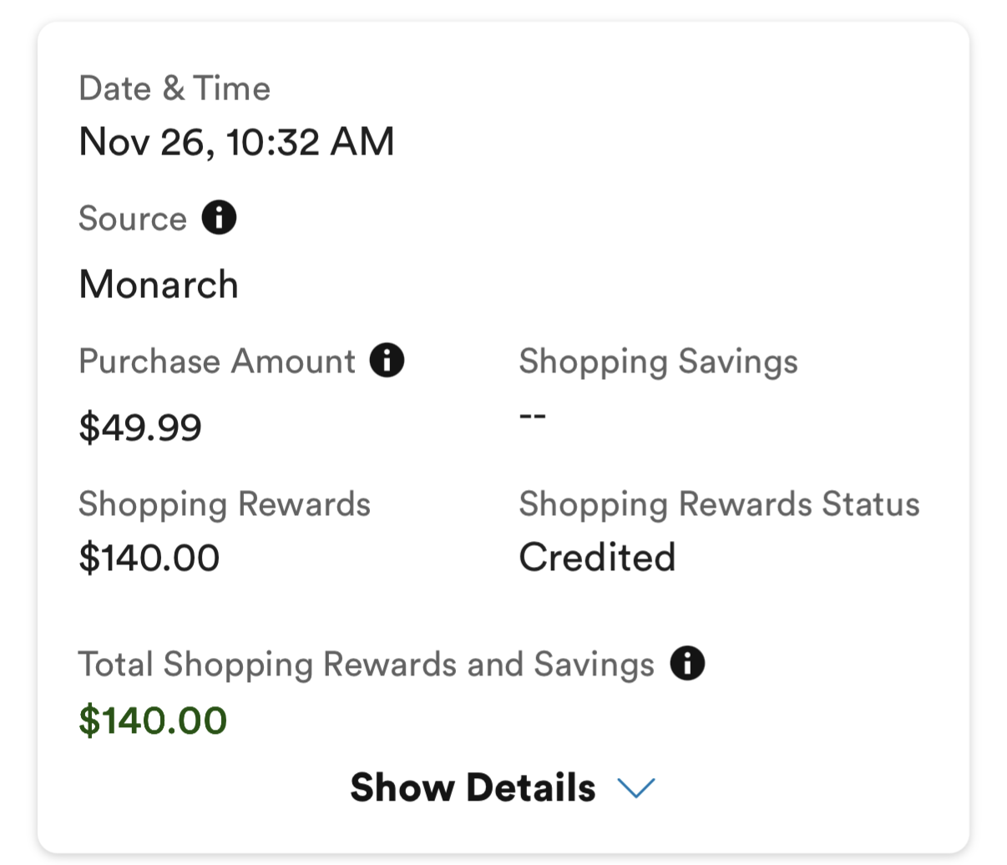Click the info icon beside Source
This screenshot has width=1007, height=865.
[x=219, y=218]
